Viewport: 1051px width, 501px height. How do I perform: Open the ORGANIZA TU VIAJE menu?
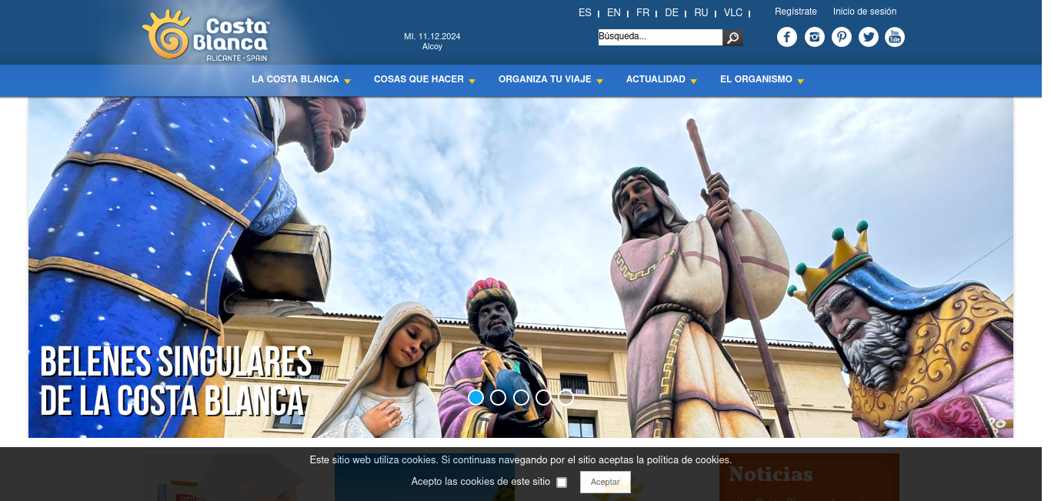545,79
